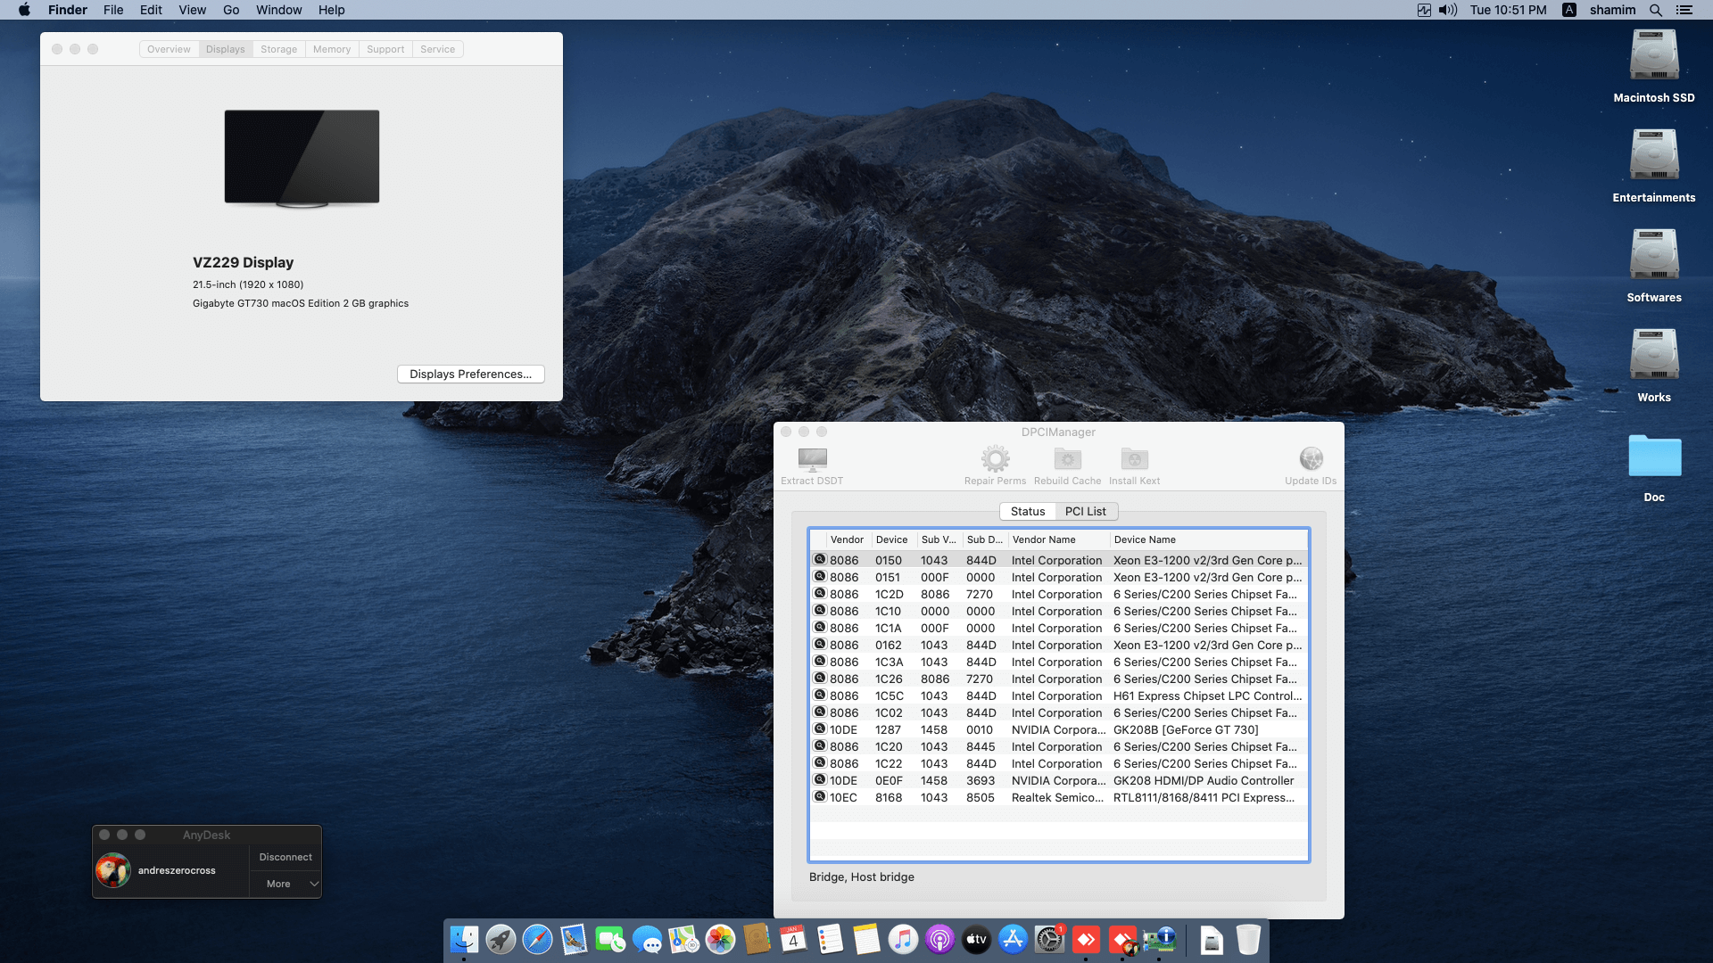Click the Rebuild Cache toolbar icon

click(1067, 459)
